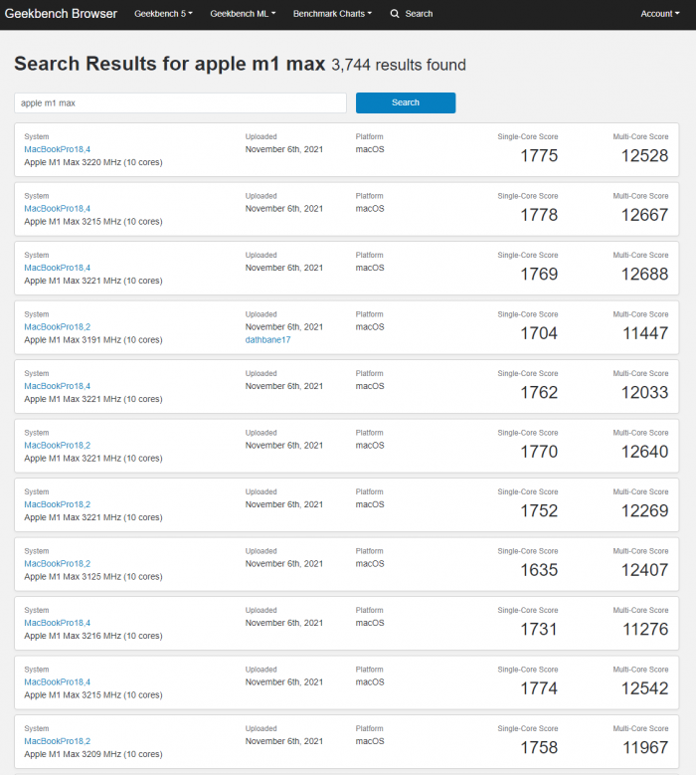Open the Geekbench 5 dropdown menu

(163, 14)
